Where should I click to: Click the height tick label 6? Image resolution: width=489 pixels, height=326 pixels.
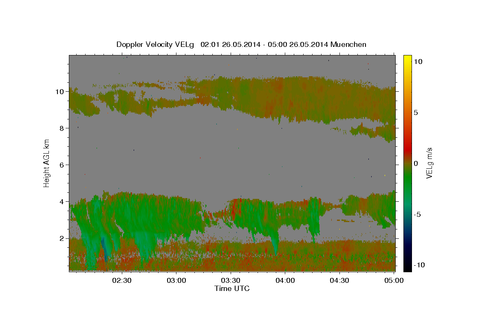(x=62, y=165)
